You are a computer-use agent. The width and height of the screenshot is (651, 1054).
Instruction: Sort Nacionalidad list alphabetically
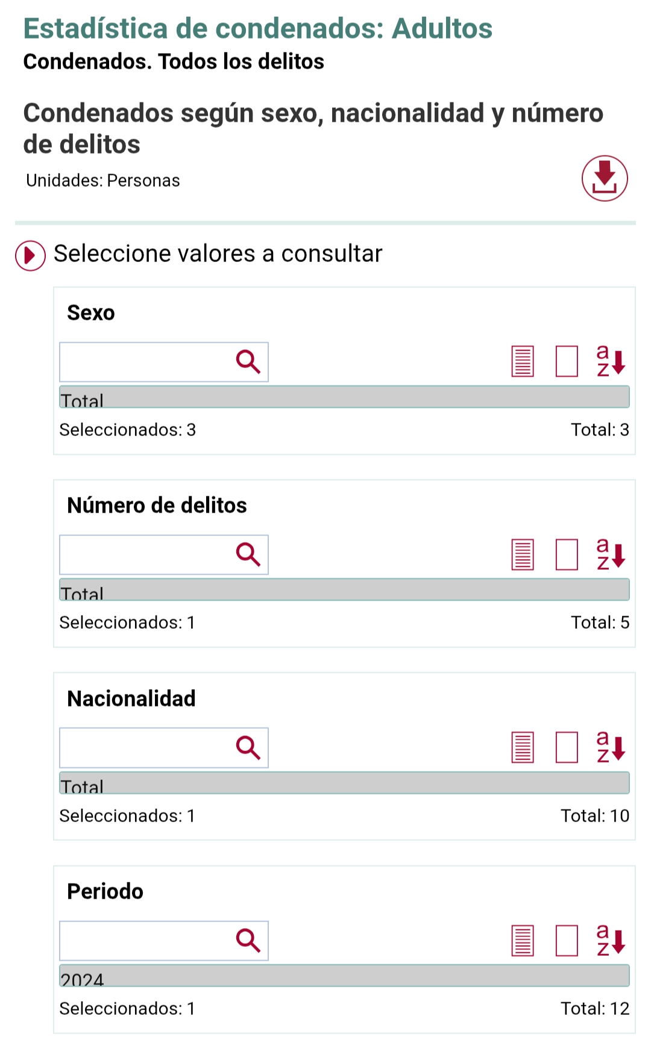coord(611,747)
